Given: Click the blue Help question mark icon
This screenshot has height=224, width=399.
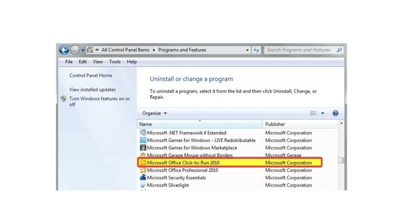Looking at the screenshot, I should click(335, 113).
